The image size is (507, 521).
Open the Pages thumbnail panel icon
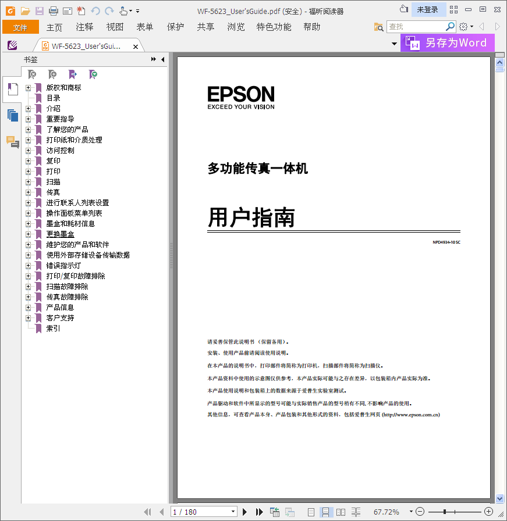[x=13, y=115]
